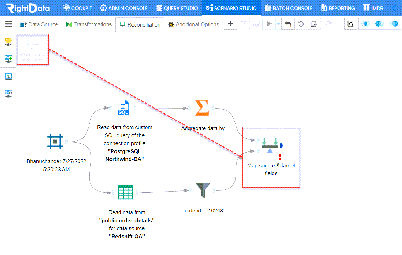This screenshot has width=402, height=255.
Task: Switch to the Additional Options tab
Action: [x=194, y=24]
